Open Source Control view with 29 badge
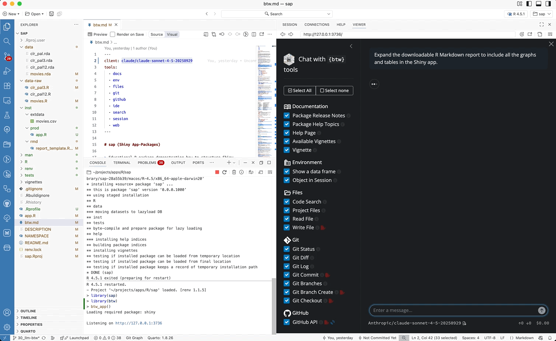Image resolution: width=556 pixels, height=341 pixels. point(7,56)
